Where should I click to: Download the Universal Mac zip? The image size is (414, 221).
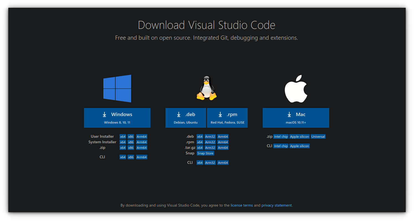coord(318,136)
